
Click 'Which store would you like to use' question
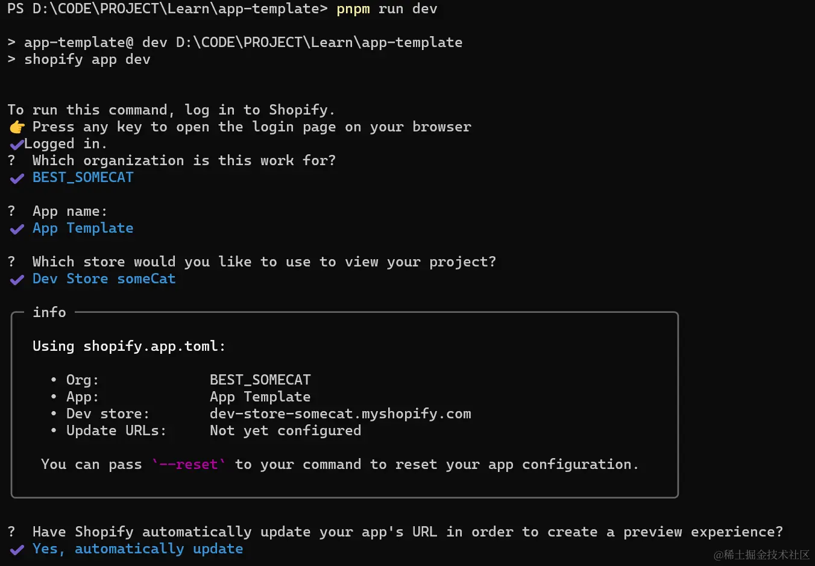[x=264, y=262]
